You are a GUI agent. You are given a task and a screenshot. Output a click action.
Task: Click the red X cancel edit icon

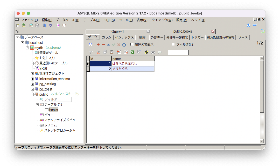pyautogui.click(x=119, y=44)
